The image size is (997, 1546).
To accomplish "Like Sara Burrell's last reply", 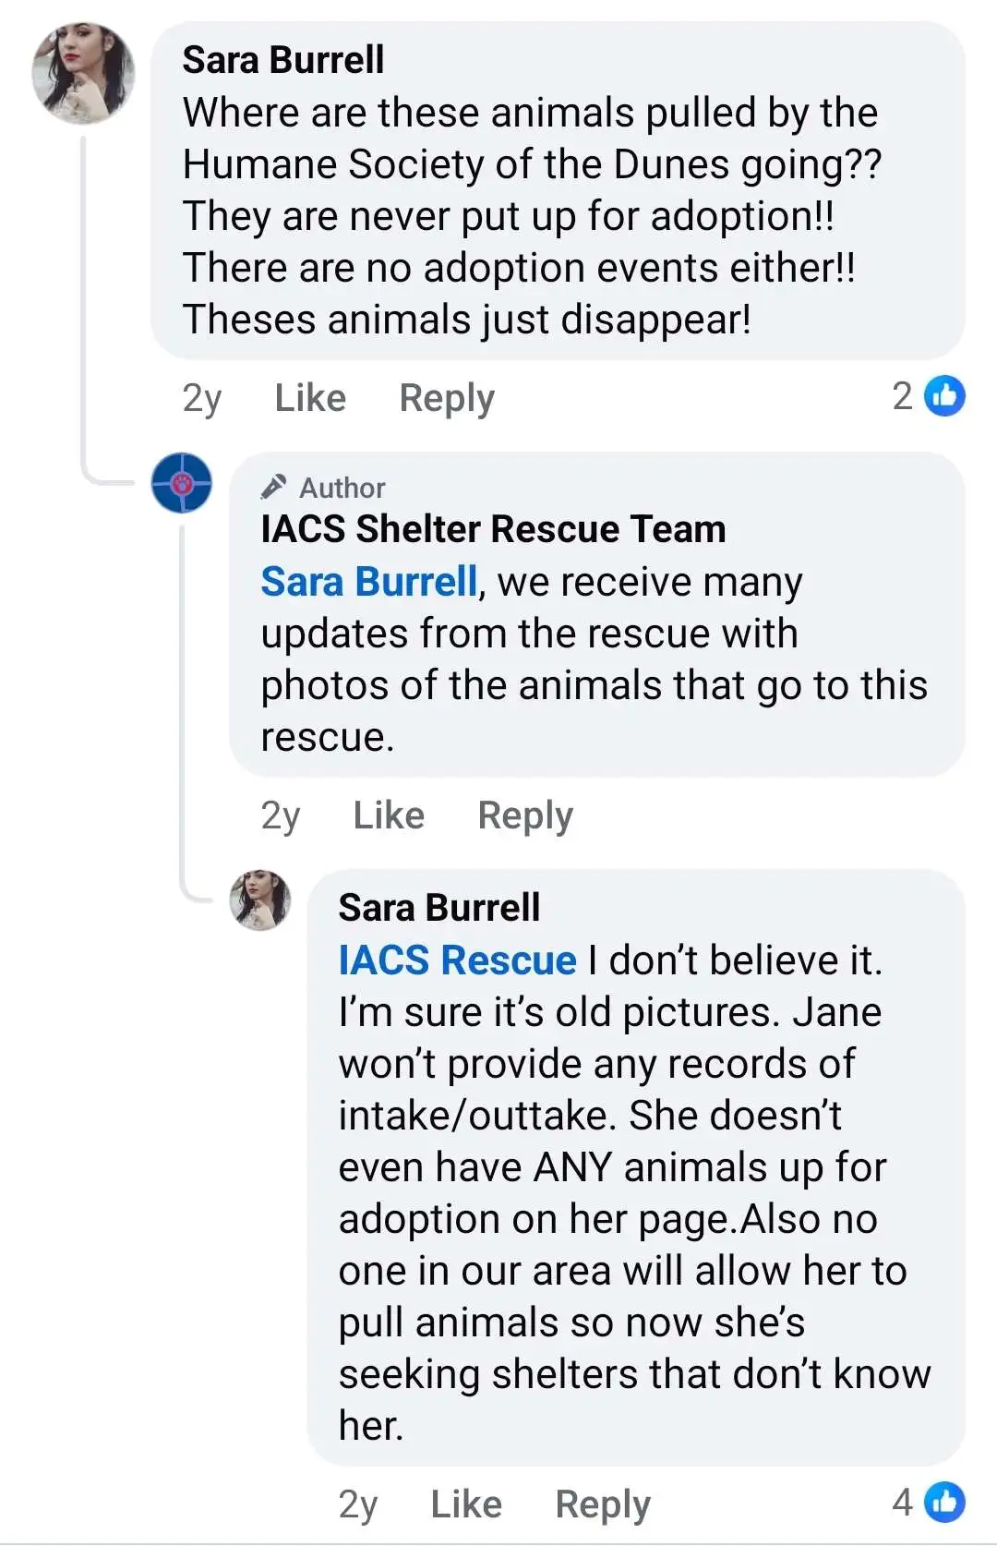I will coord(466,1504).
